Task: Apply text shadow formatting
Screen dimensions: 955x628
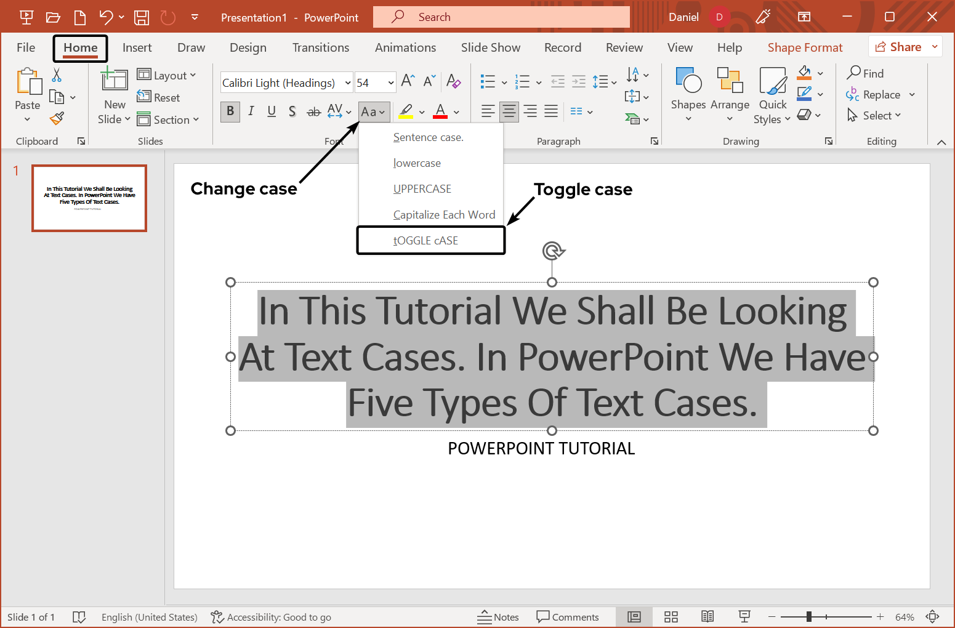Action: click(x=292, y=111)
